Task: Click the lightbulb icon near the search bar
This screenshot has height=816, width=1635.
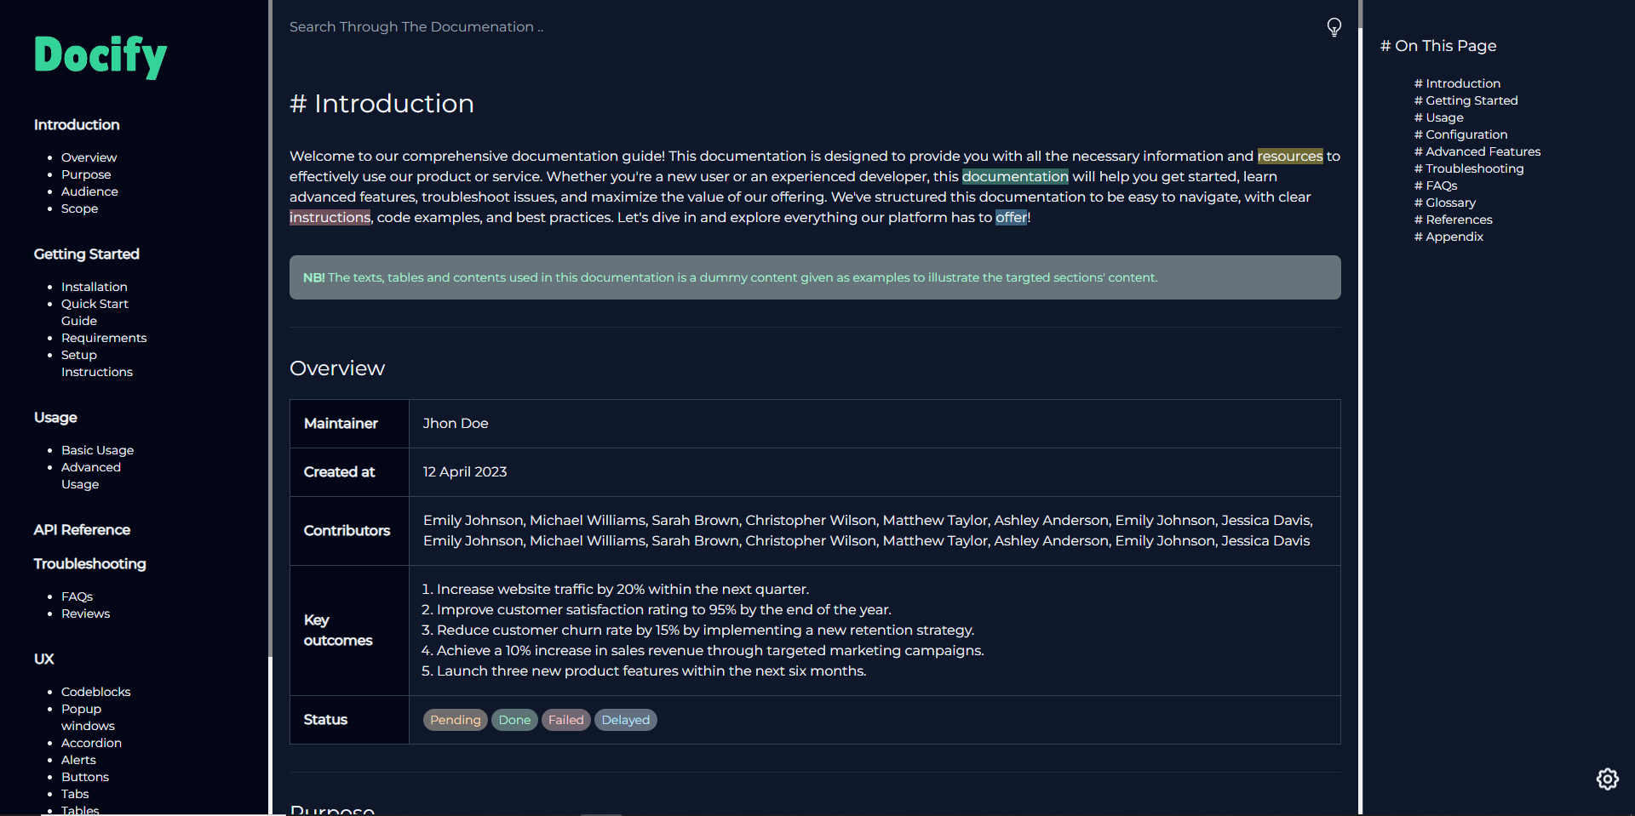Action: (x=1334, y=27)
